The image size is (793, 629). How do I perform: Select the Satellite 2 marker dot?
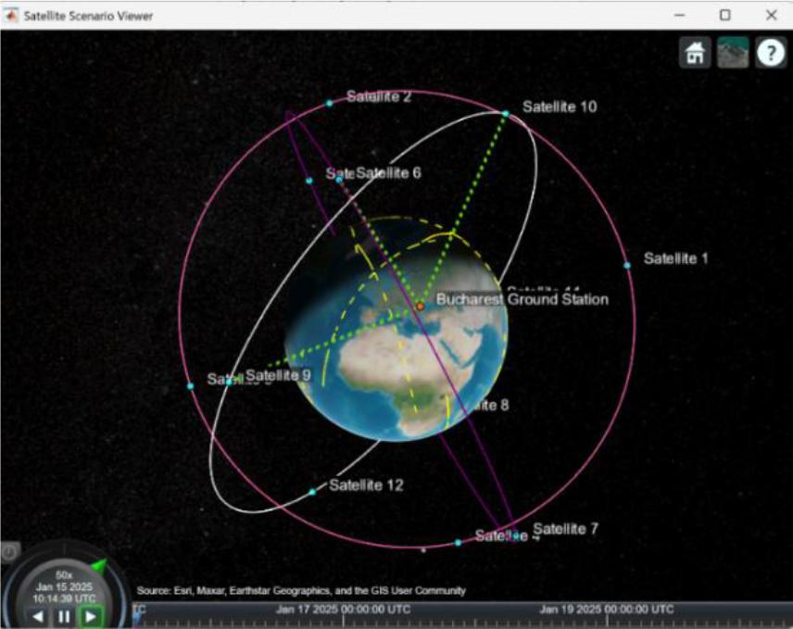(329, 104)
